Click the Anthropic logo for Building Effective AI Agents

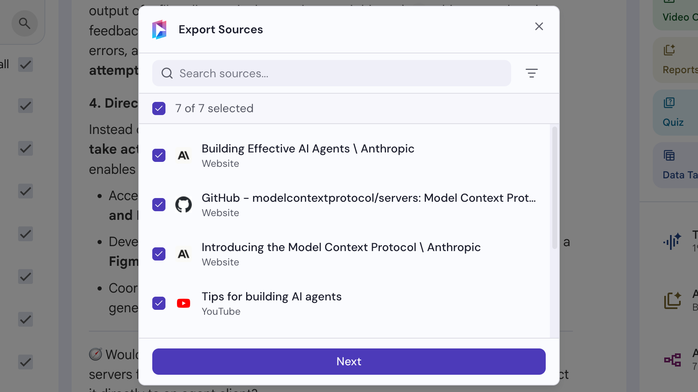tap(184, 155)
